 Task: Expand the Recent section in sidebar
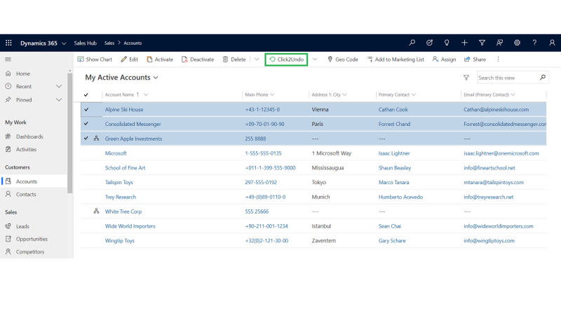pos(59,87)
